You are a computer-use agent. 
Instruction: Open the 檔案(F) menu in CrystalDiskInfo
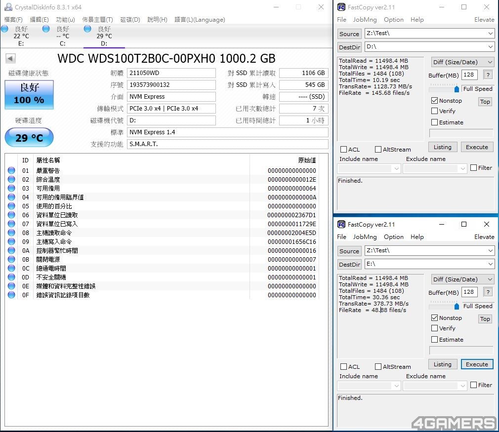(x=13, y=20)
